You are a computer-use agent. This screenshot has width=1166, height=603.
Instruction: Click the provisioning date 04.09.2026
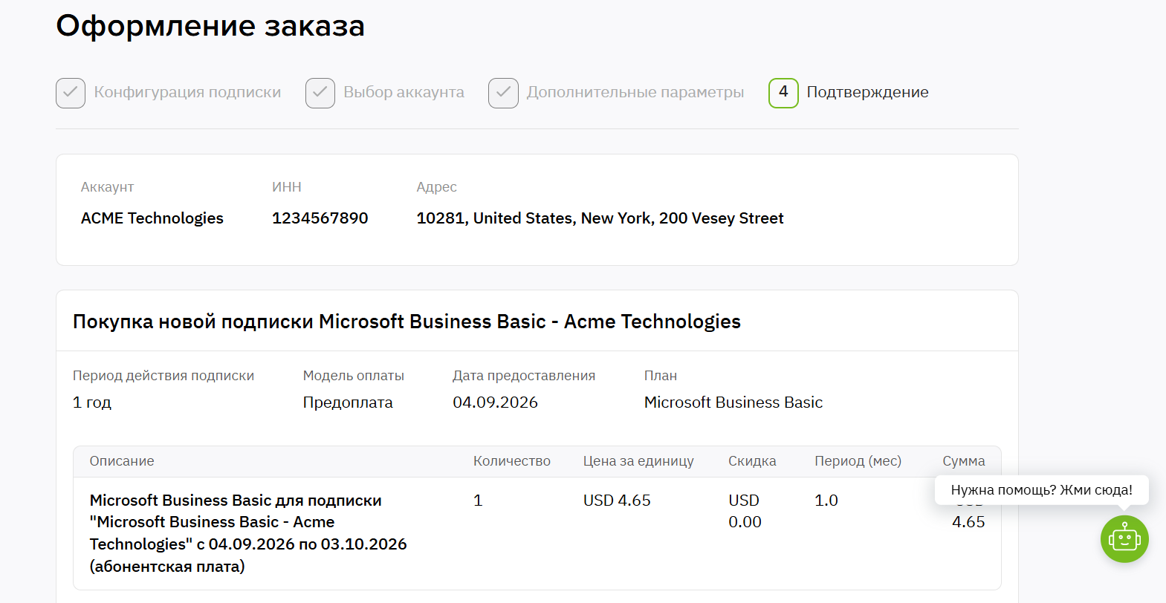click(495, 402)
